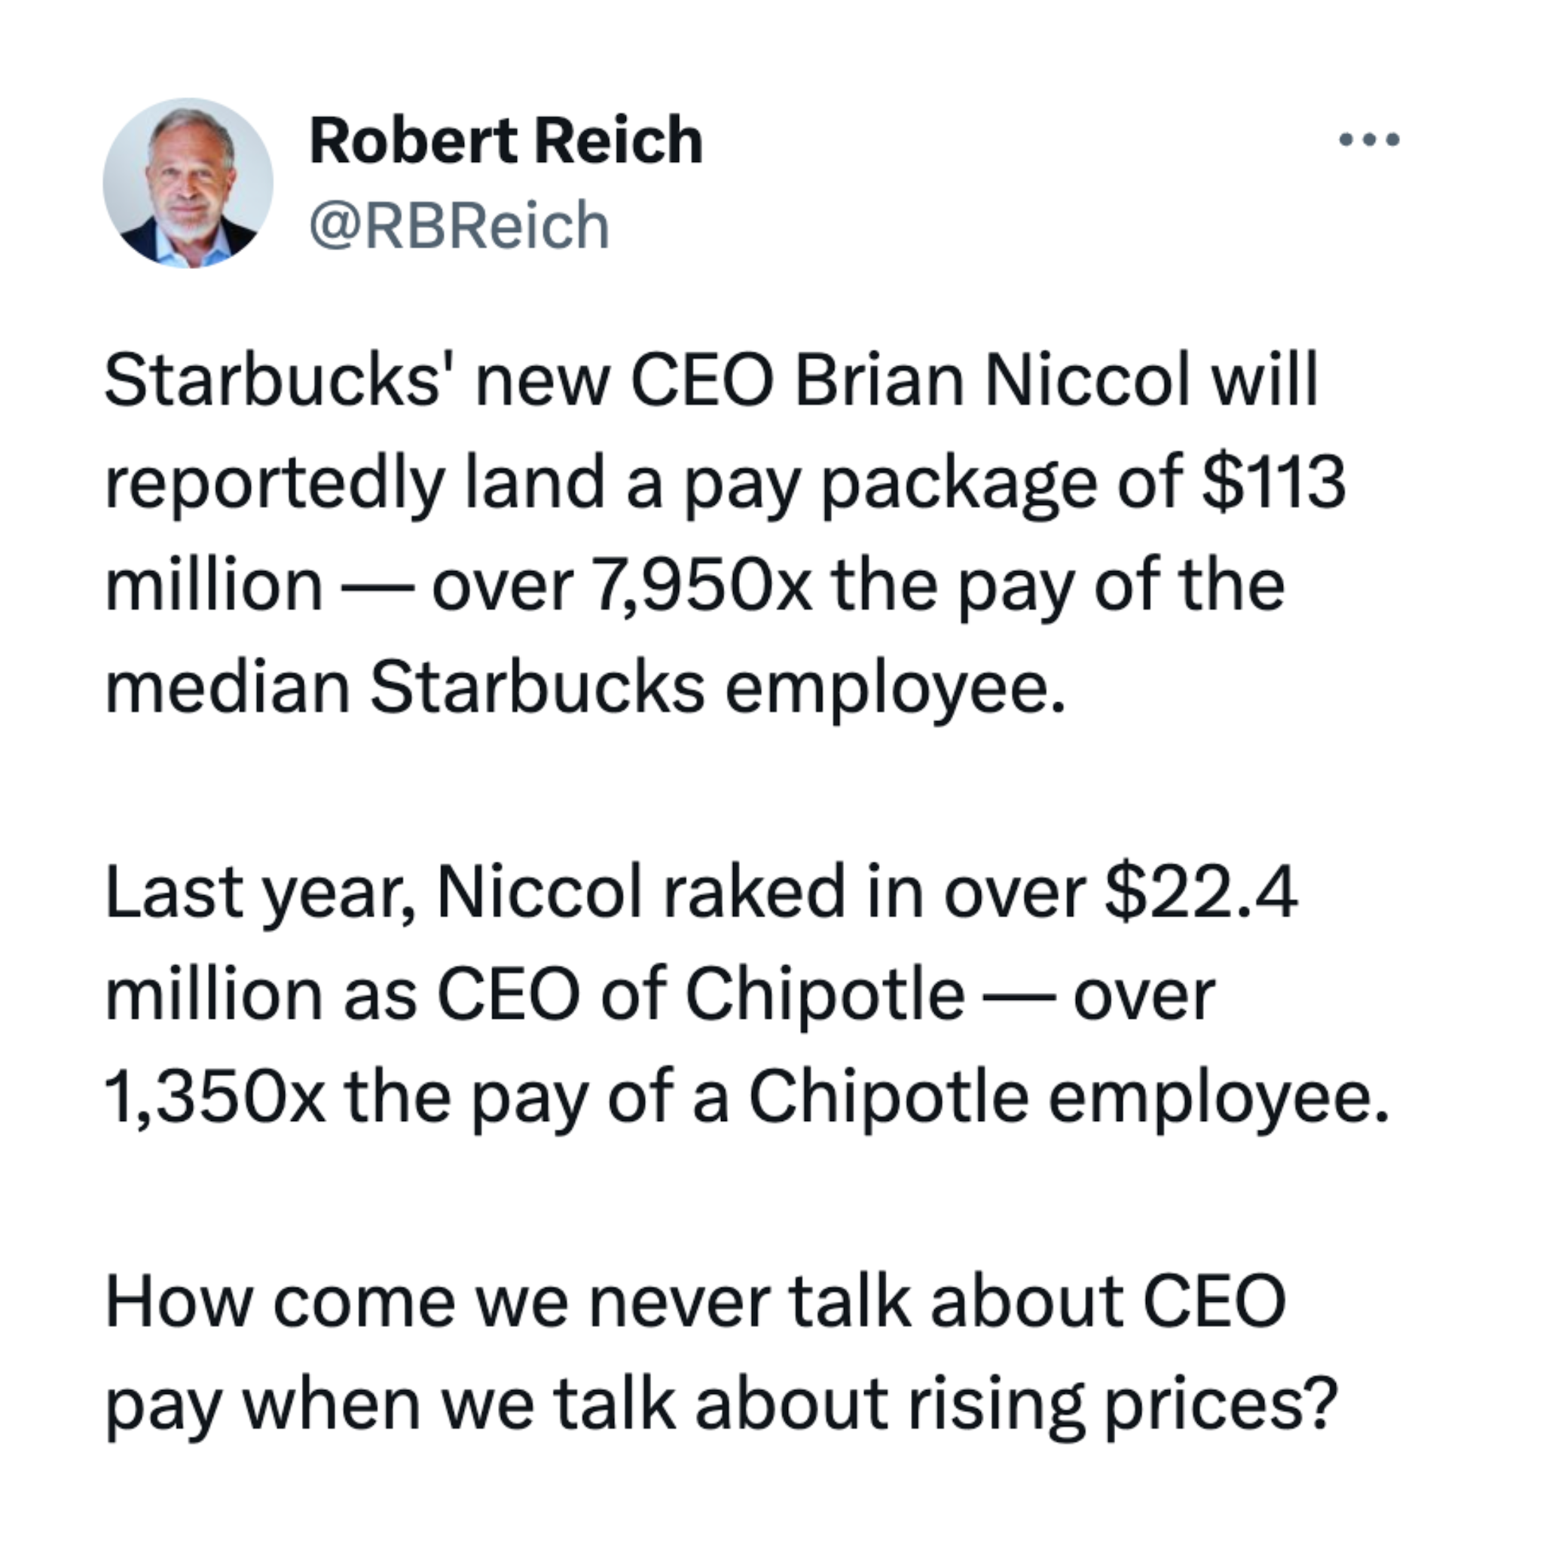Open the three-dot more options menu
The image size is (1543, 1543).
pyautogui.click(x=1369, y=141)
